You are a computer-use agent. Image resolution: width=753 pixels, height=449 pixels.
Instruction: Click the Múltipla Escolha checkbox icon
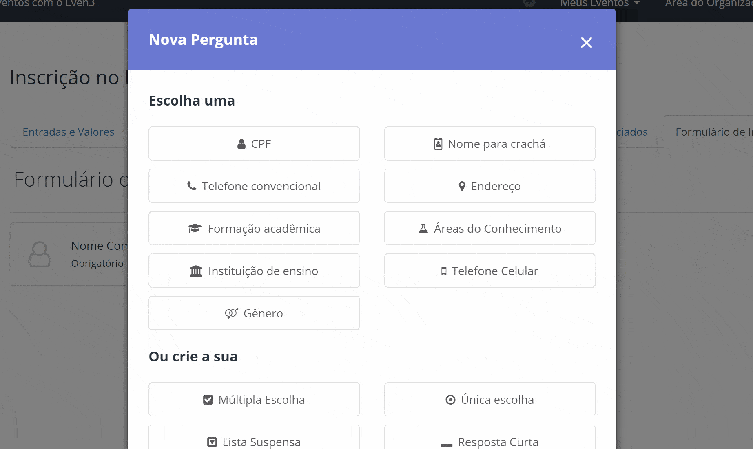coord(208,399)
